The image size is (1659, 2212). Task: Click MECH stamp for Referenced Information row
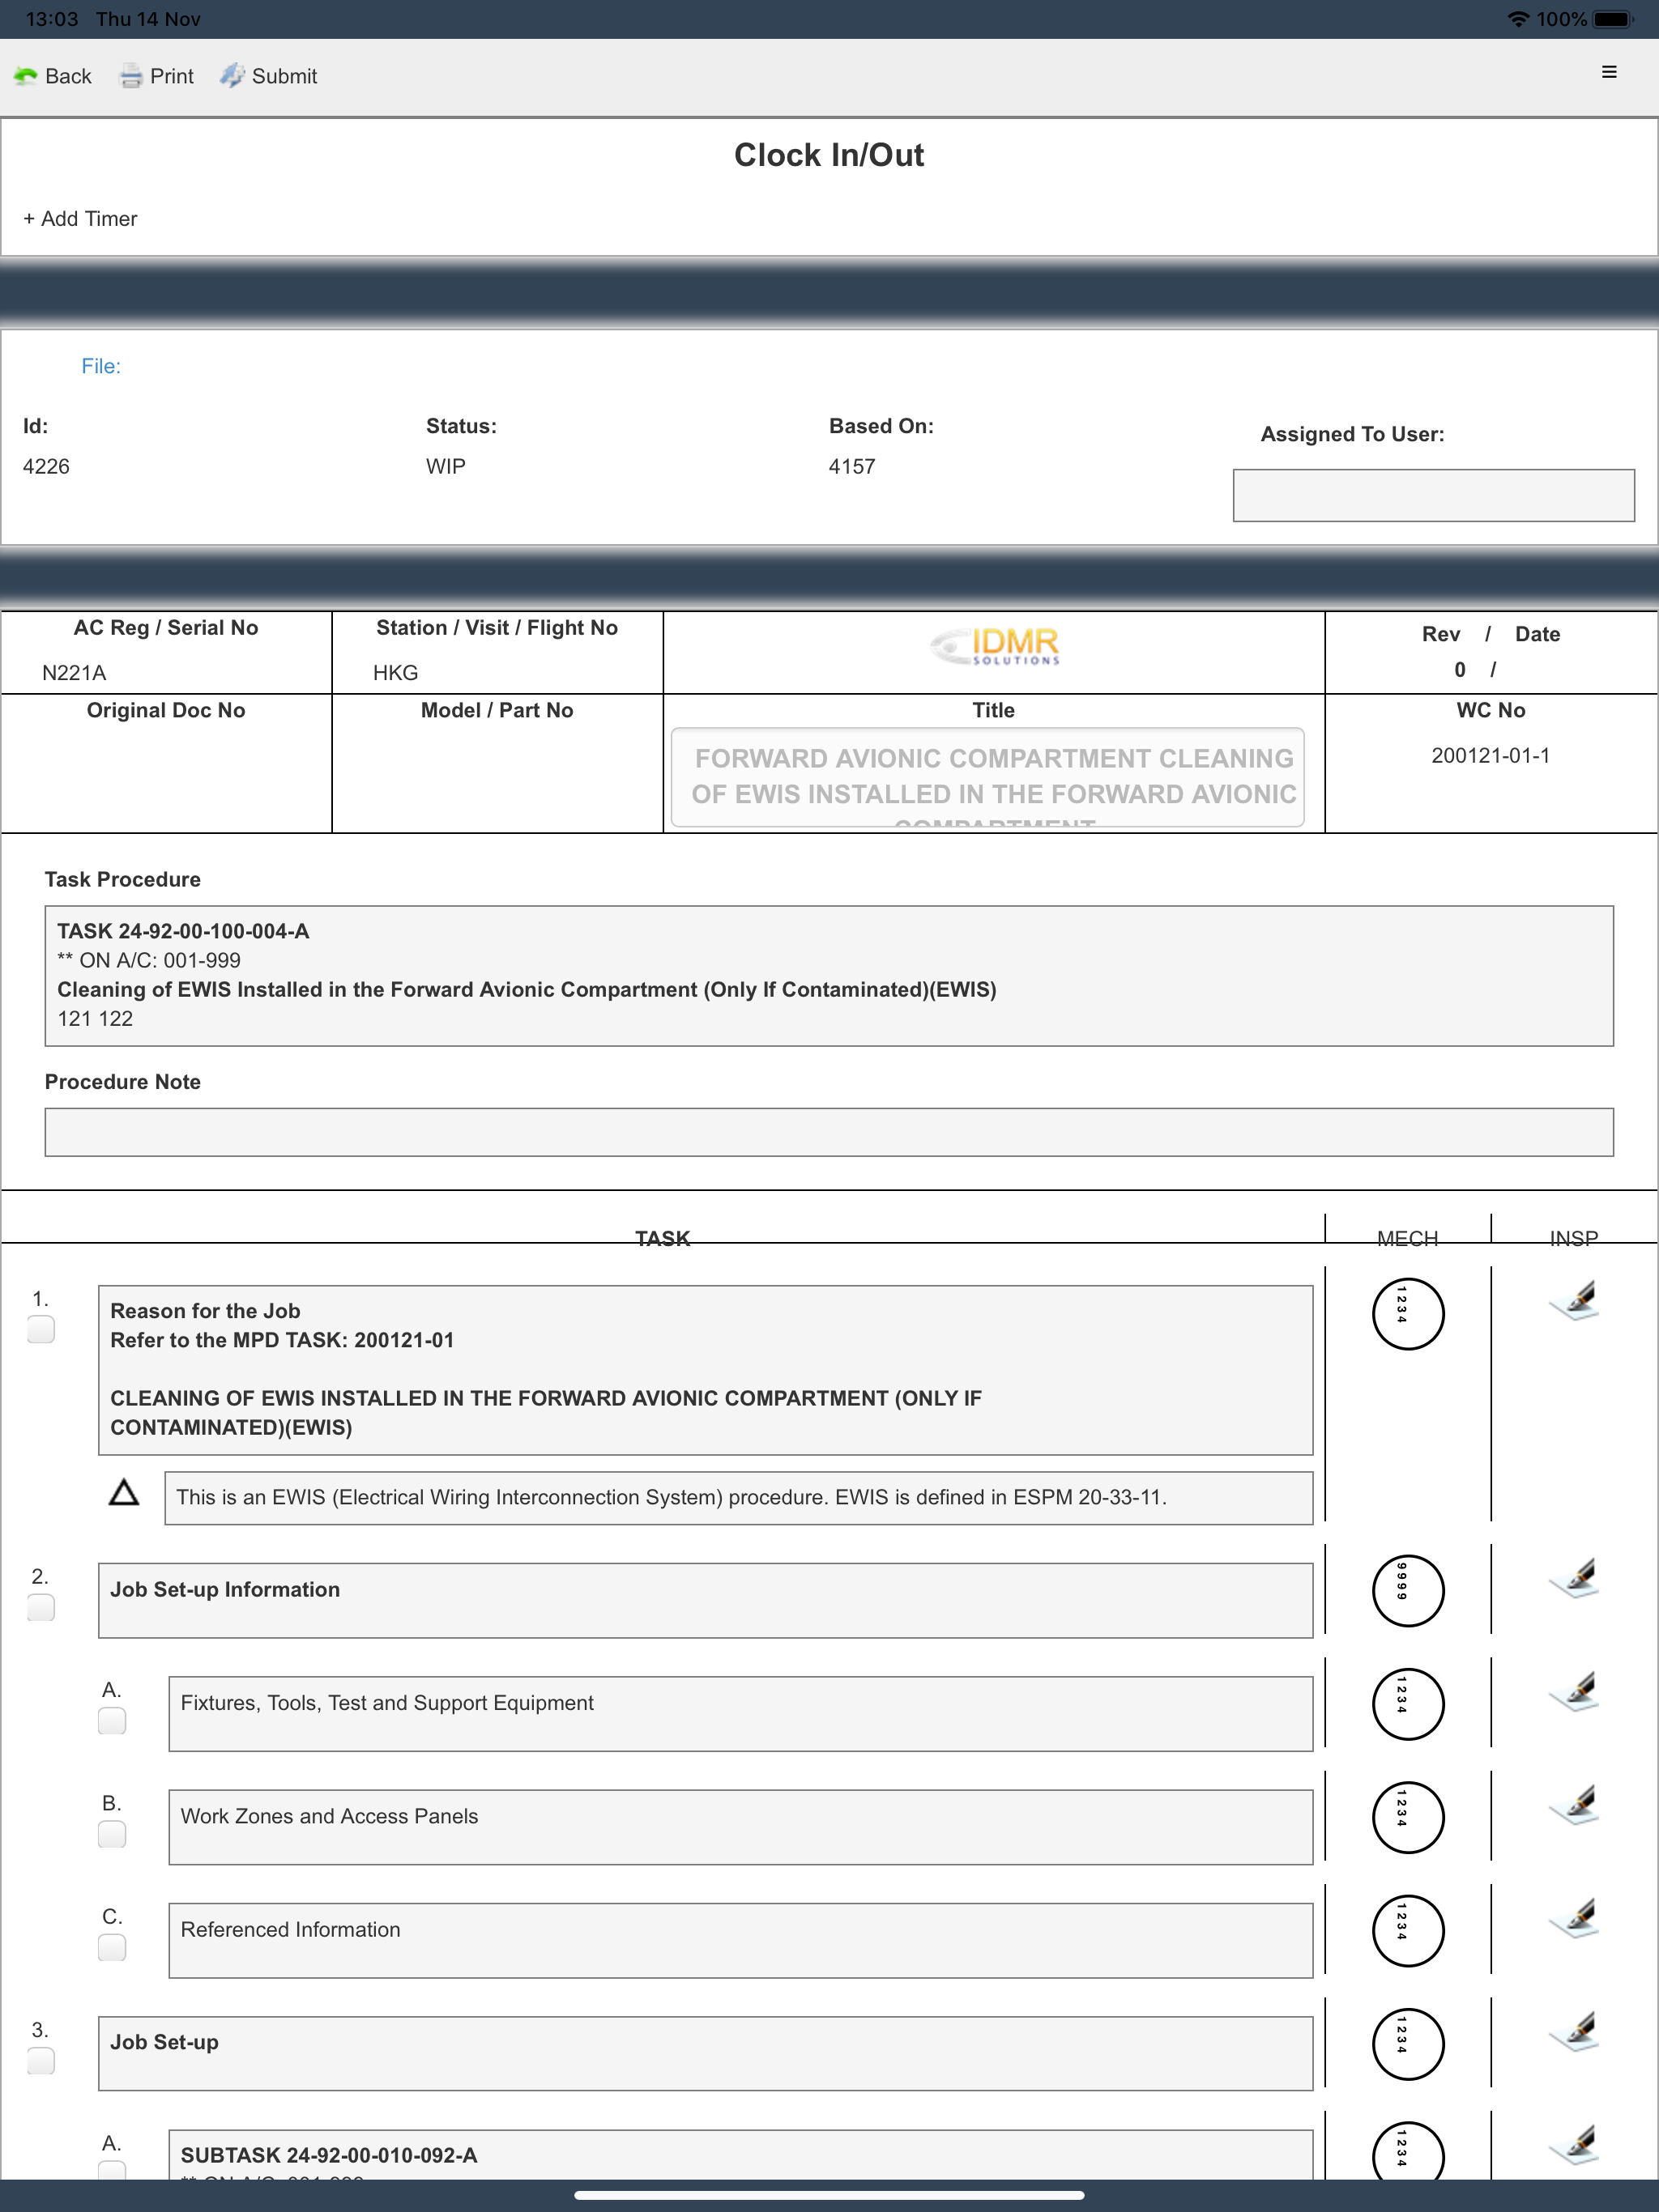point(1407,1930)
